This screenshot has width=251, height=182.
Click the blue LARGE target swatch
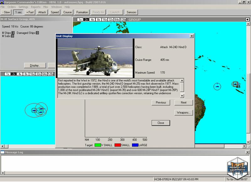[x=135, y=145]
